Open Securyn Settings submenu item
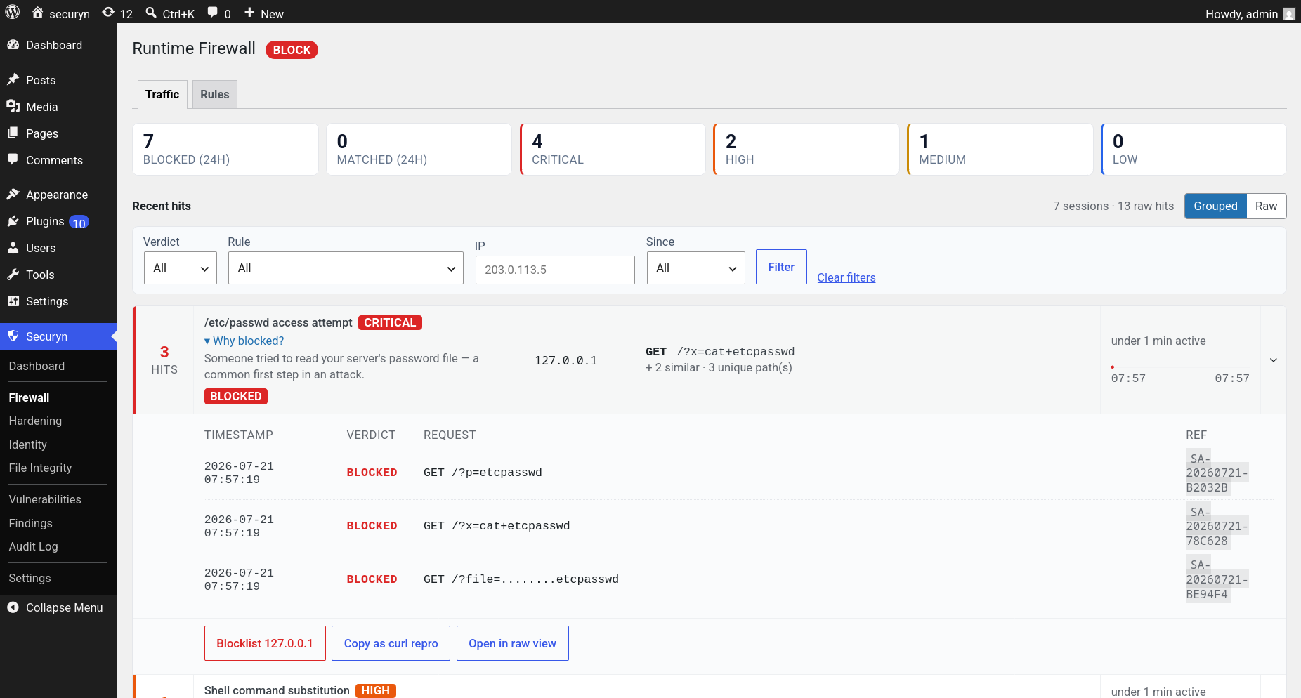 pyautogui.click(x=30, y=578)
